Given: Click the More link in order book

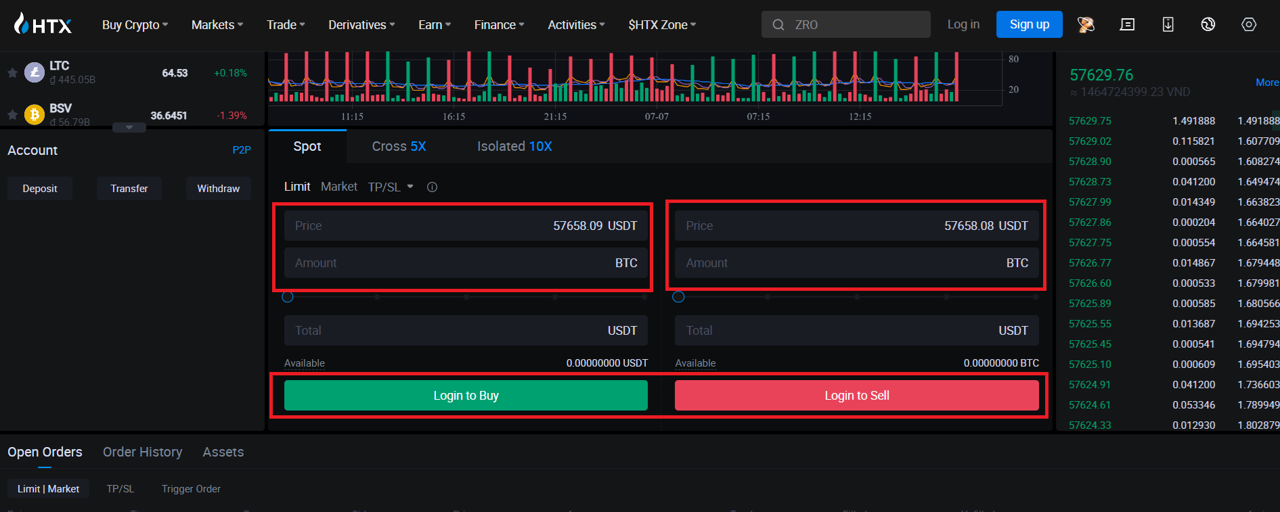Looking at the screenshot, I should click(x=1267, y=82).
